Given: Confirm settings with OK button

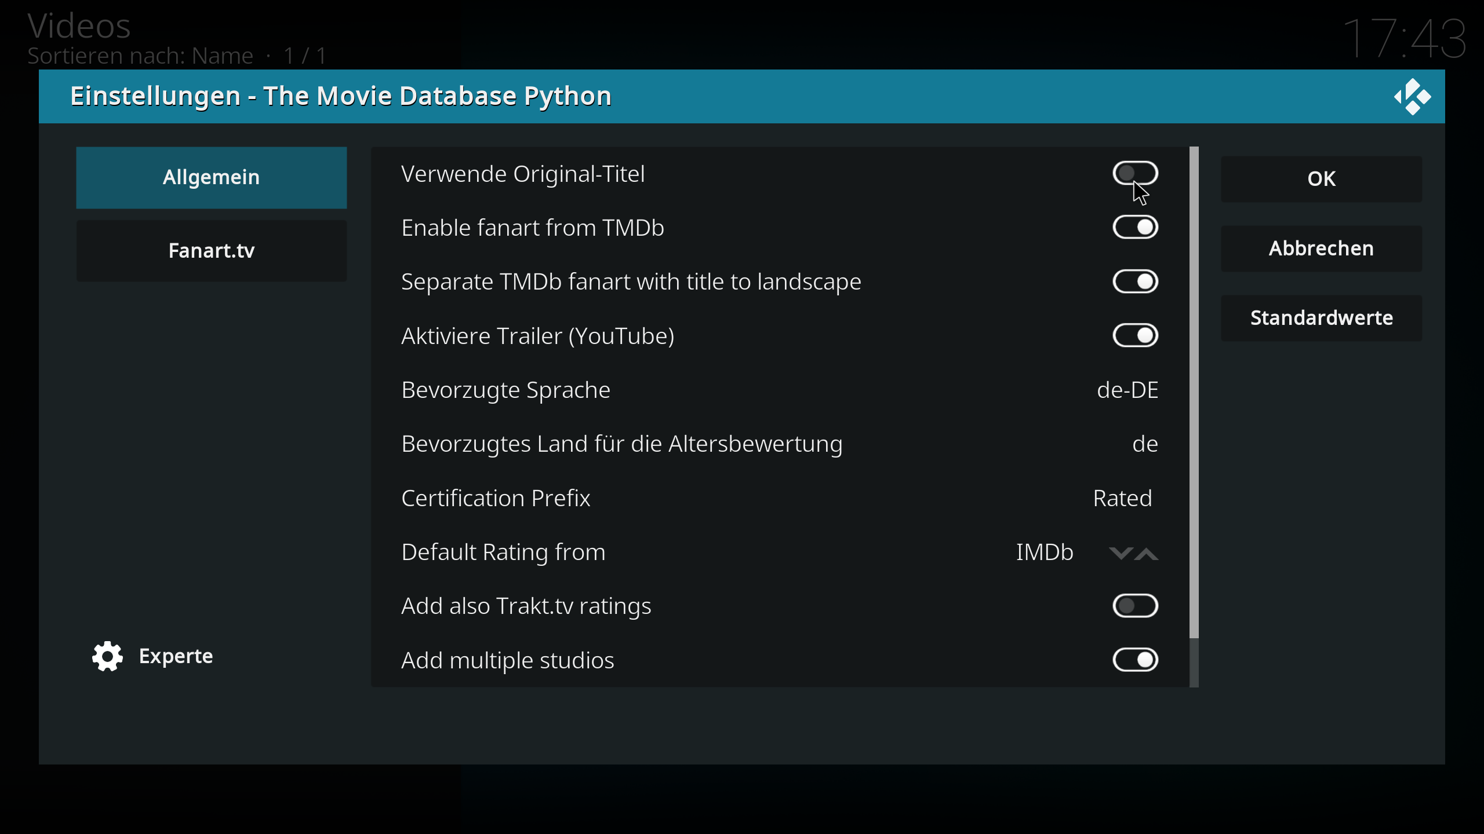Looking at the screenshot, I should point(1321,179).
